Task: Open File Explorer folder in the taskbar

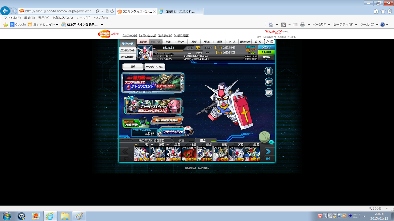Action: coord(64,216)
